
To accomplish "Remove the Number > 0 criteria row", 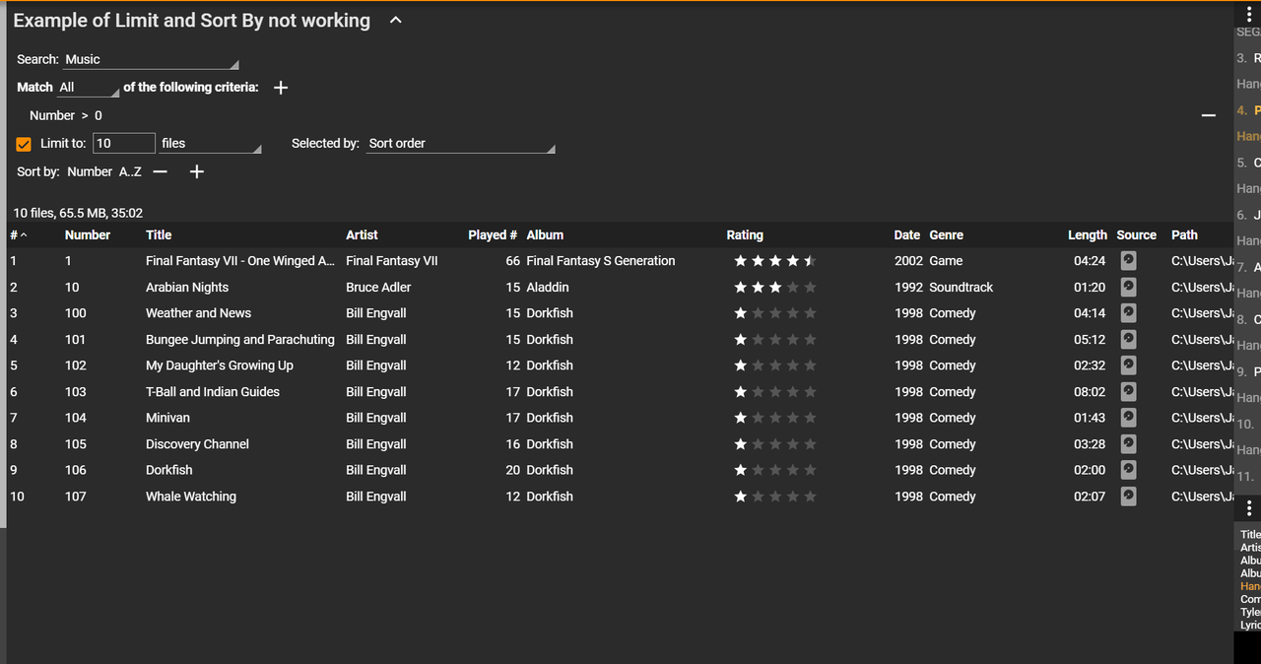I will (1209, 116).
